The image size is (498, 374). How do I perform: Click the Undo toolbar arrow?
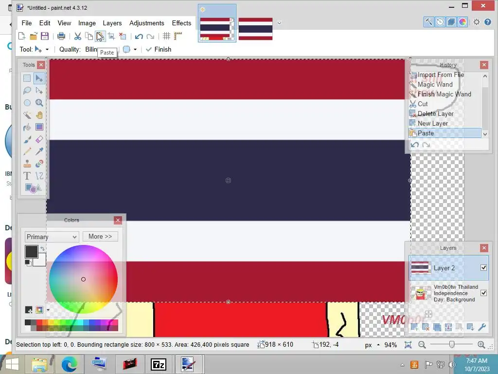139,36
